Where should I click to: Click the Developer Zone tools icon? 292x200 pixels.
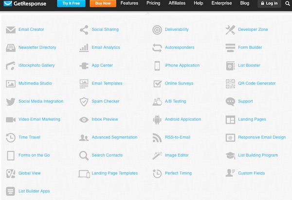pyautogui.click(x=230, y=30)
